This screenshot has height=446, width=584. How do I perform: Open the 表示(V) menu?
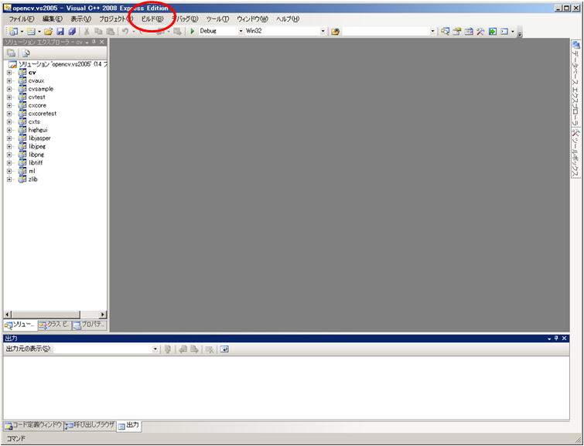coord(80,19)
